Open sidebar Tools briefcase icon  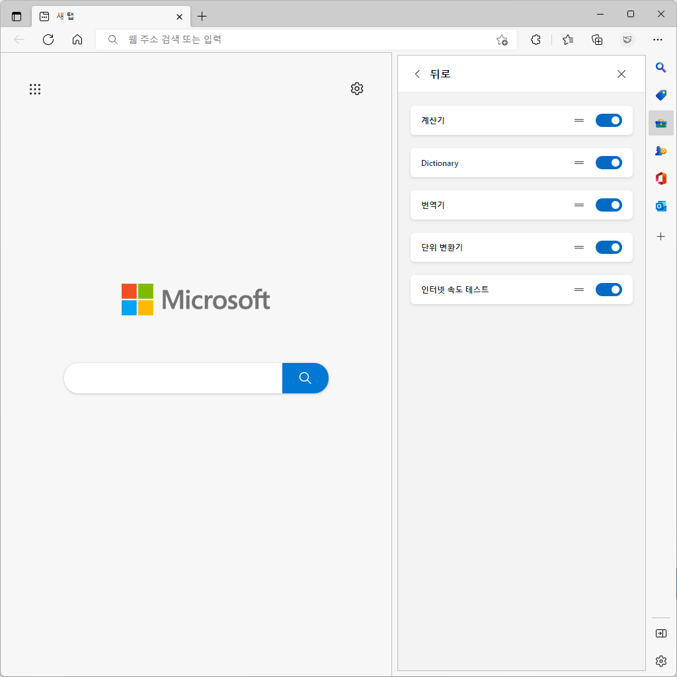point(660,123)
